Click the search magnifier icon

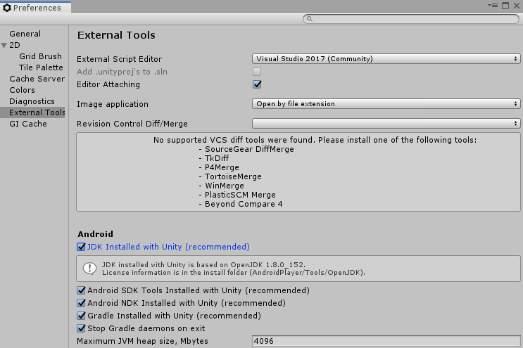click(x=310, y=19)
